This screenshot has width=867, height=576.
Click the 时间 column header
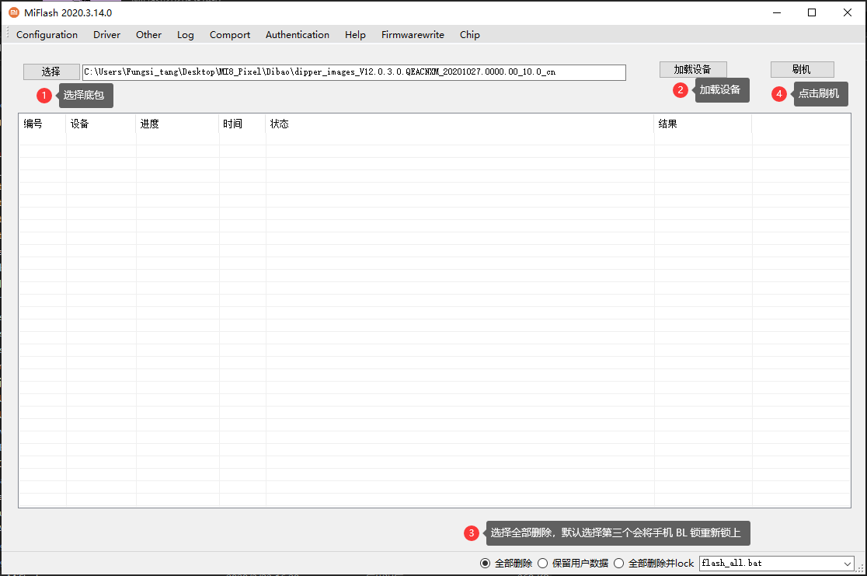point(242,124)
